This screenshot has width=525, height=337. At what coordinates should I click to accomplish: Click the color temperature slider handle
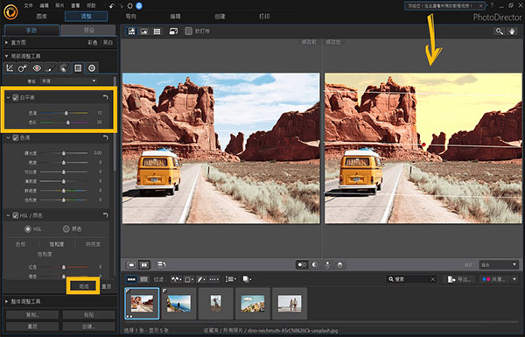tap(66, 113)
